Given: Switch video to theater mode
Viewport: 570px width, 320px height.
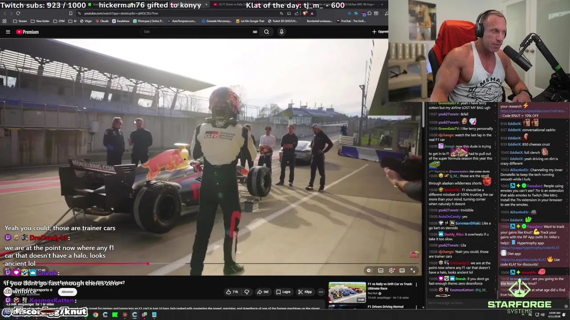Looking at the screenshot, I should 402,271.
